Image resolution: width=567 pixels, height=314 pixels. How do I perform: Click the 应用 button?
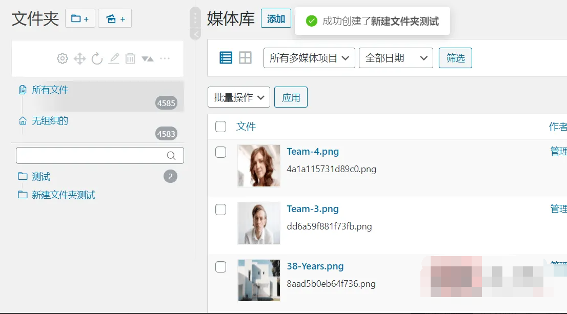291,97
